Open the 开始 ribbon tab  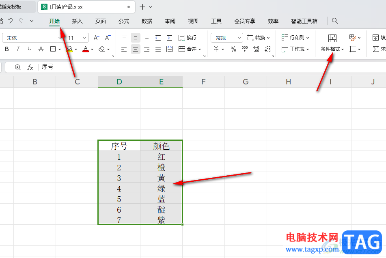pyautogui.click(x=54, y=21)
